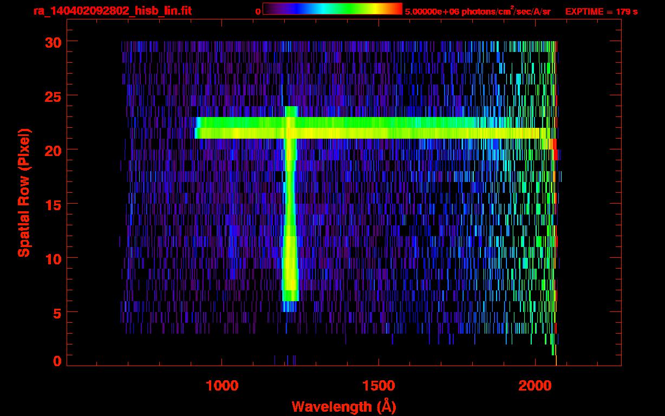Click the 5.00000e+06 photons/cm²/sec/A/sr label
This screenshot has height=416, width=665.
coord(477,11)
